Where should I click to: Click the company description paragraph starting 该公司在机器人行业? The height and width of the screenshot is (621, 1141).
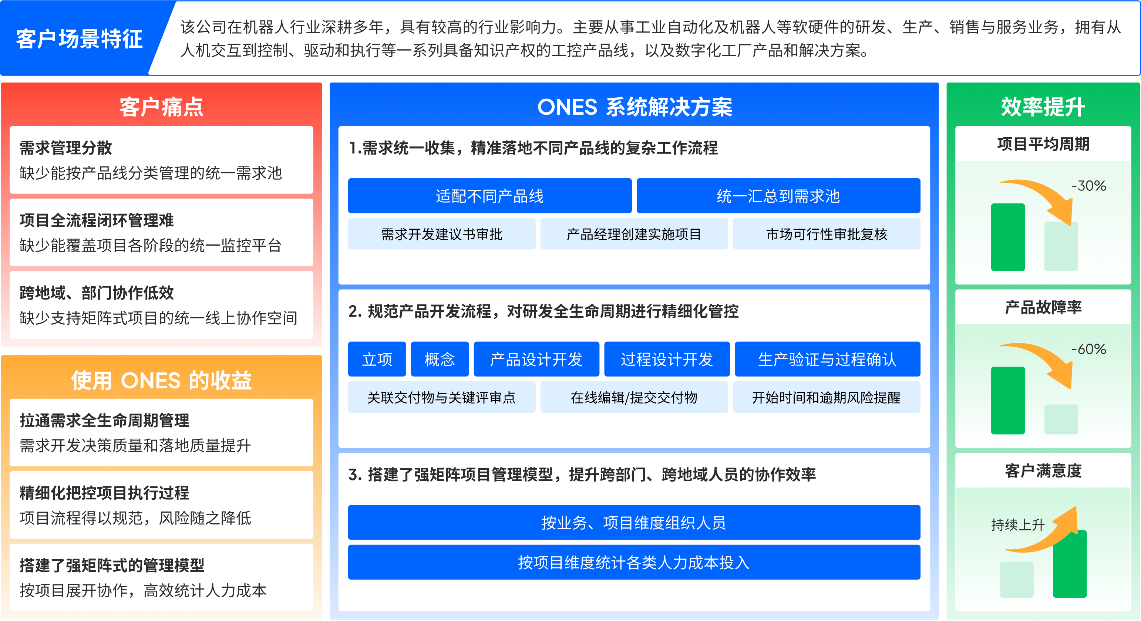click(x=650, y=39)
